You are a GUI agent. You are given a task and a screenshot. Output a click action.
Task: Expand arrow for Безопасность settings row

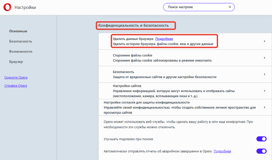pos(265,74)
